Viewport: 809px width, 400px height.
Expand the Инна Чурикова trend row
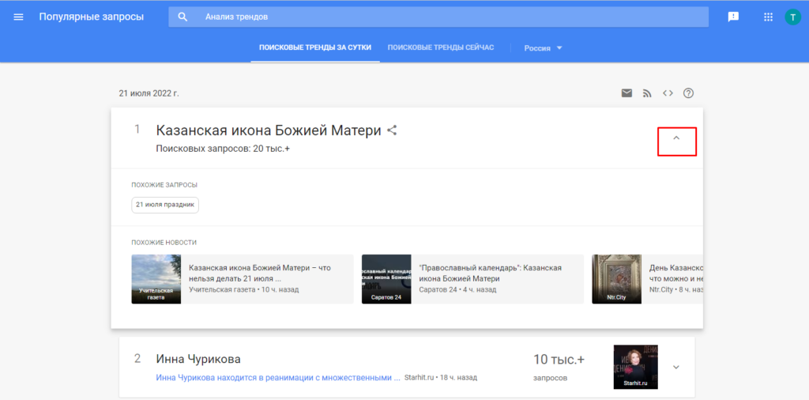tap(675, 367)
